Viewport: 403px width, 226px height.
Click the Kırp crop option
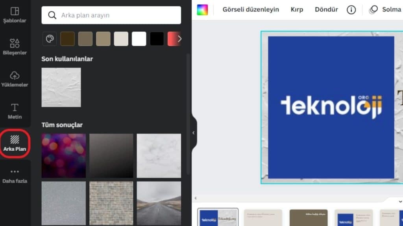coord(297,9)
